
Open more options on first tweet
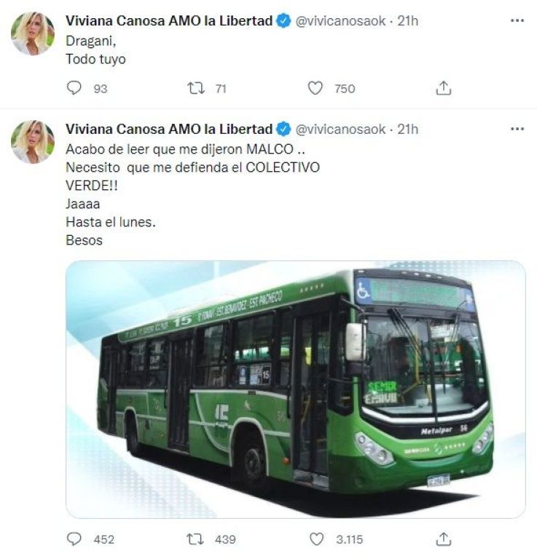[517, 20]
